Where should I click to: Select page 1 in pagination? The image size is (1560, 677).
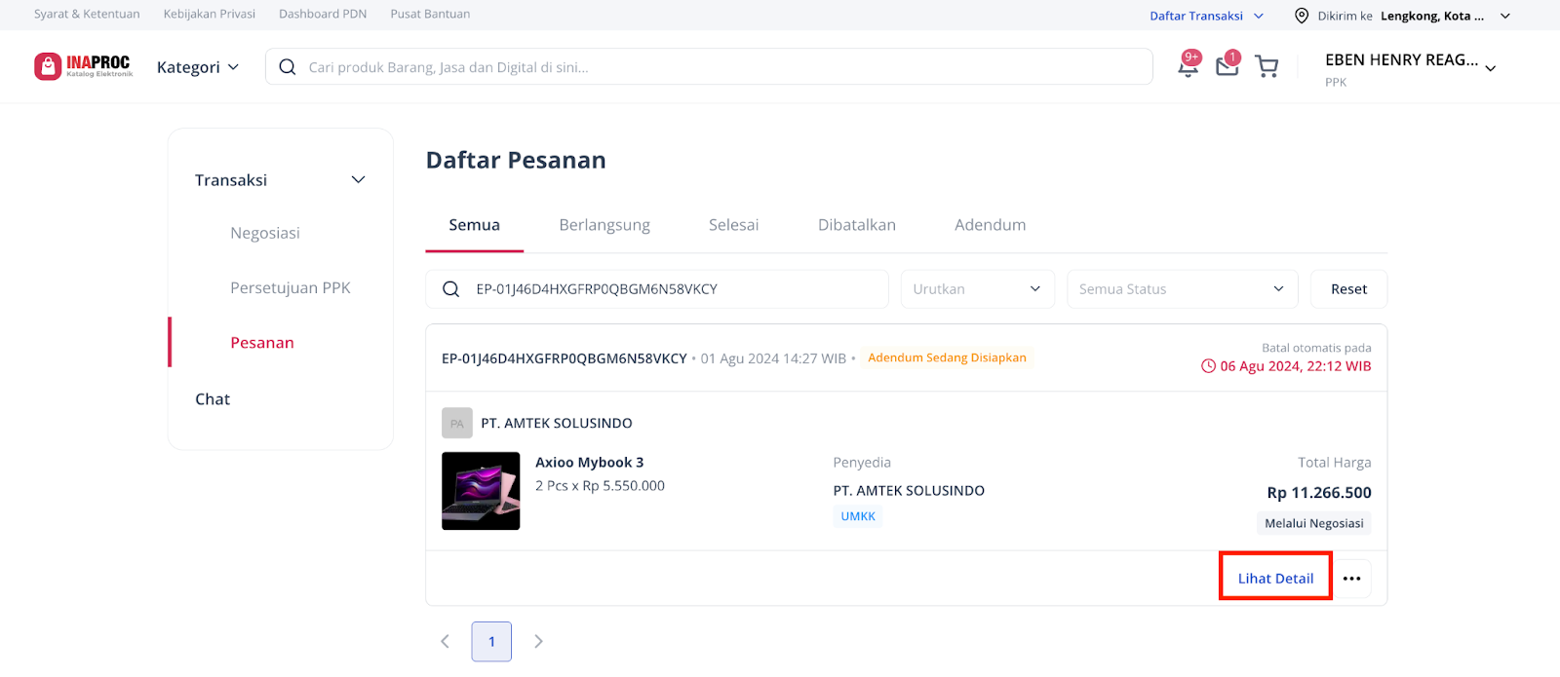pos(491,641)
